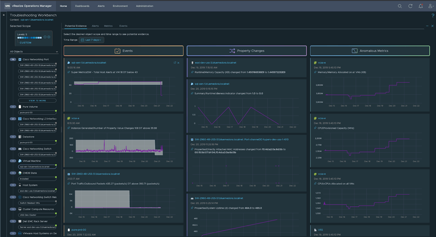The image size is (436, 237).
Task: Open the user account icon
Action: coord(431,6)
